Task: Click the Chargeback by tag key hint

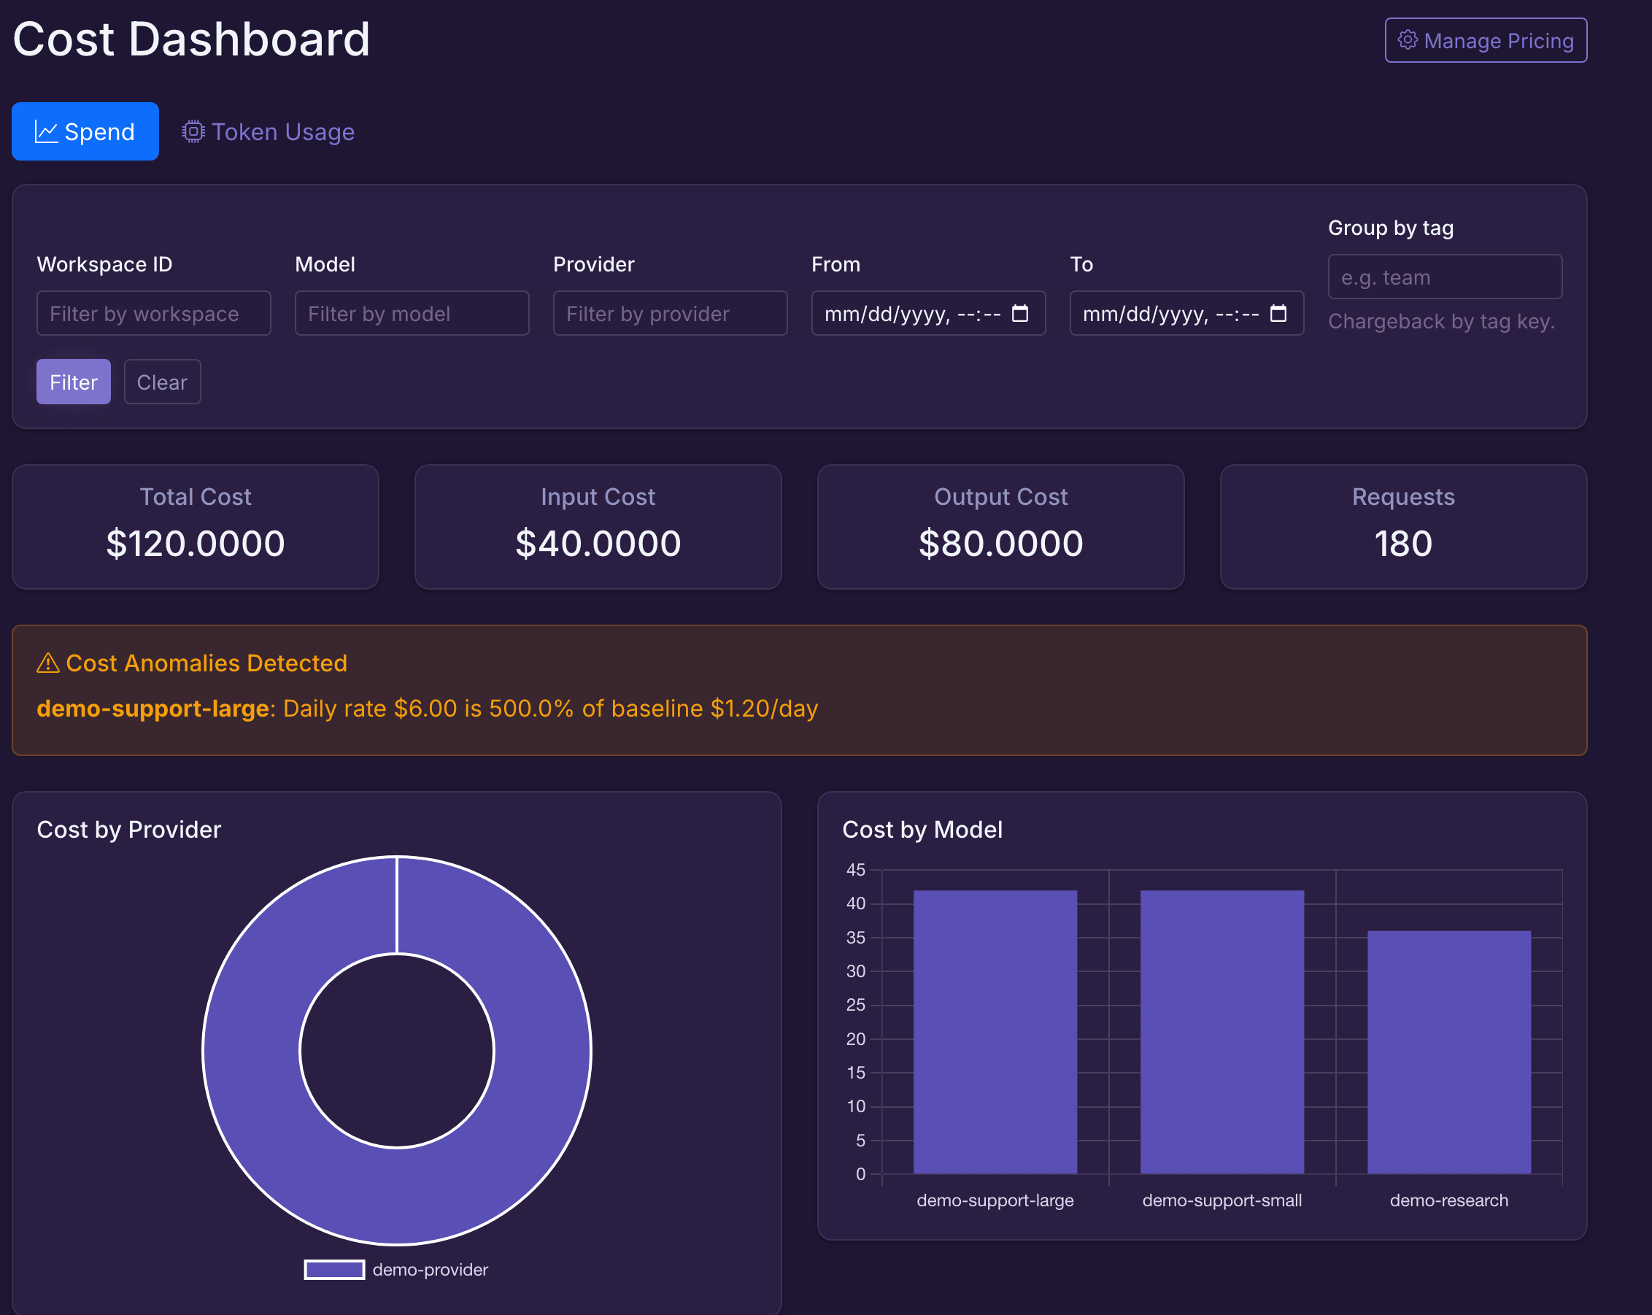Action: [1441, 321]
